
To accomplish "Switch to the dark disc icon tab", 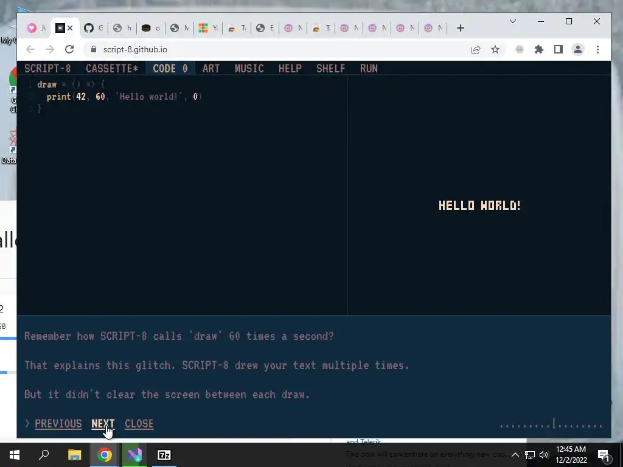I will pyautogui.click(x=151, y=28).
